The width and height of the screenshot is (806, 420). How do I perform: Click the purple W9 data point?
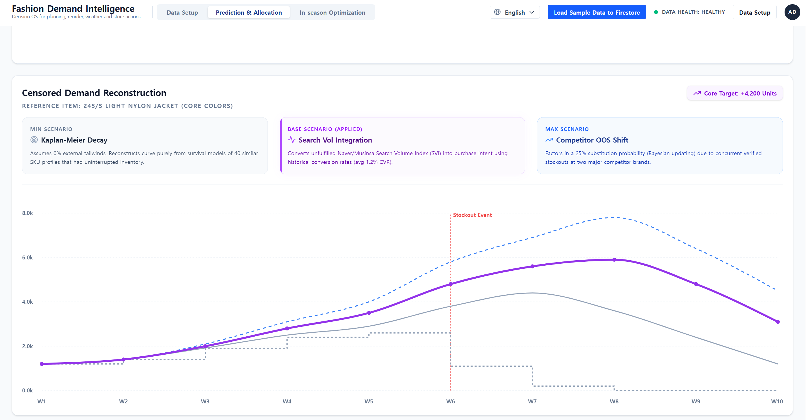tap(696, 284)
